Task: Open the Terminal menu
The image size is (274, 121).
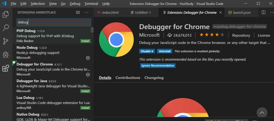Action: 91,4
